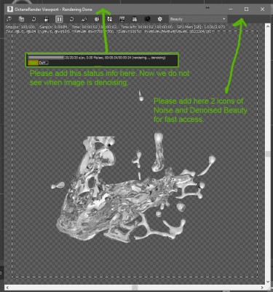Click the monitor display icon in toolbar

122,19
